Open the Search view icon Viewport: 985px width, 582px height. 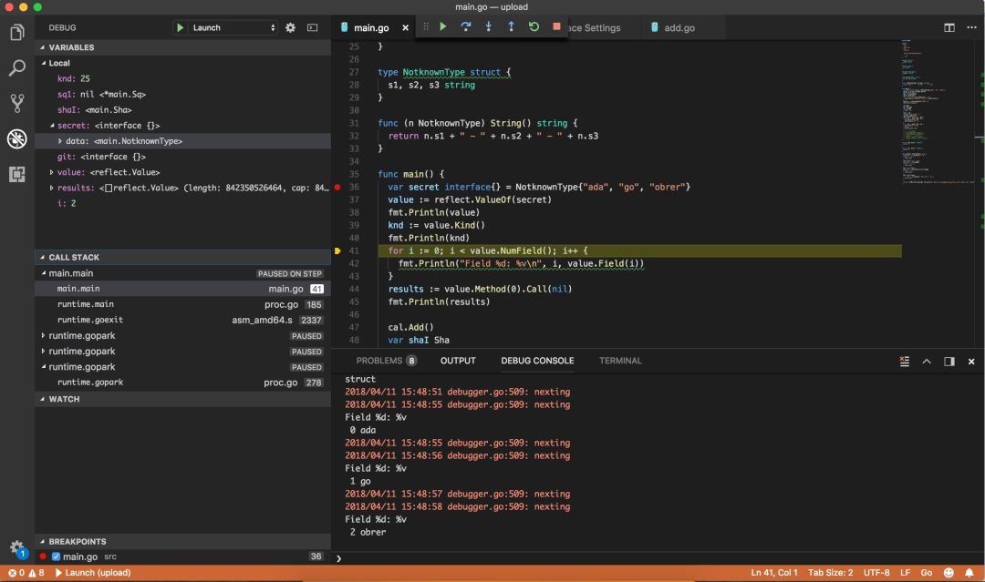16,68
